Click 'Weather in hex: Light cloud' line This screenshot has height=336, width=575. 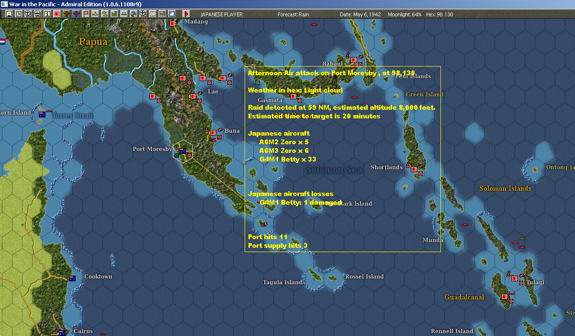coord(295,90)
